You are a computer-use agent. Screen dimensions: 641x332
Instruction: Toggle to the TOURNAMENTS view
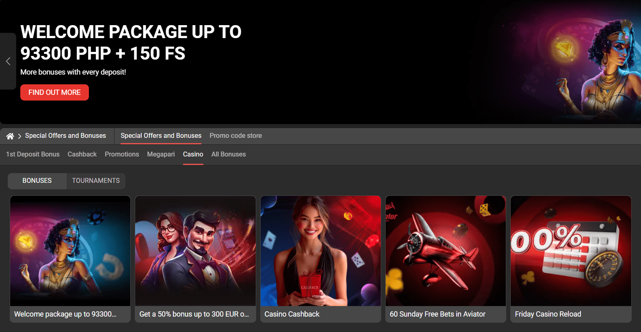[96, 181]
